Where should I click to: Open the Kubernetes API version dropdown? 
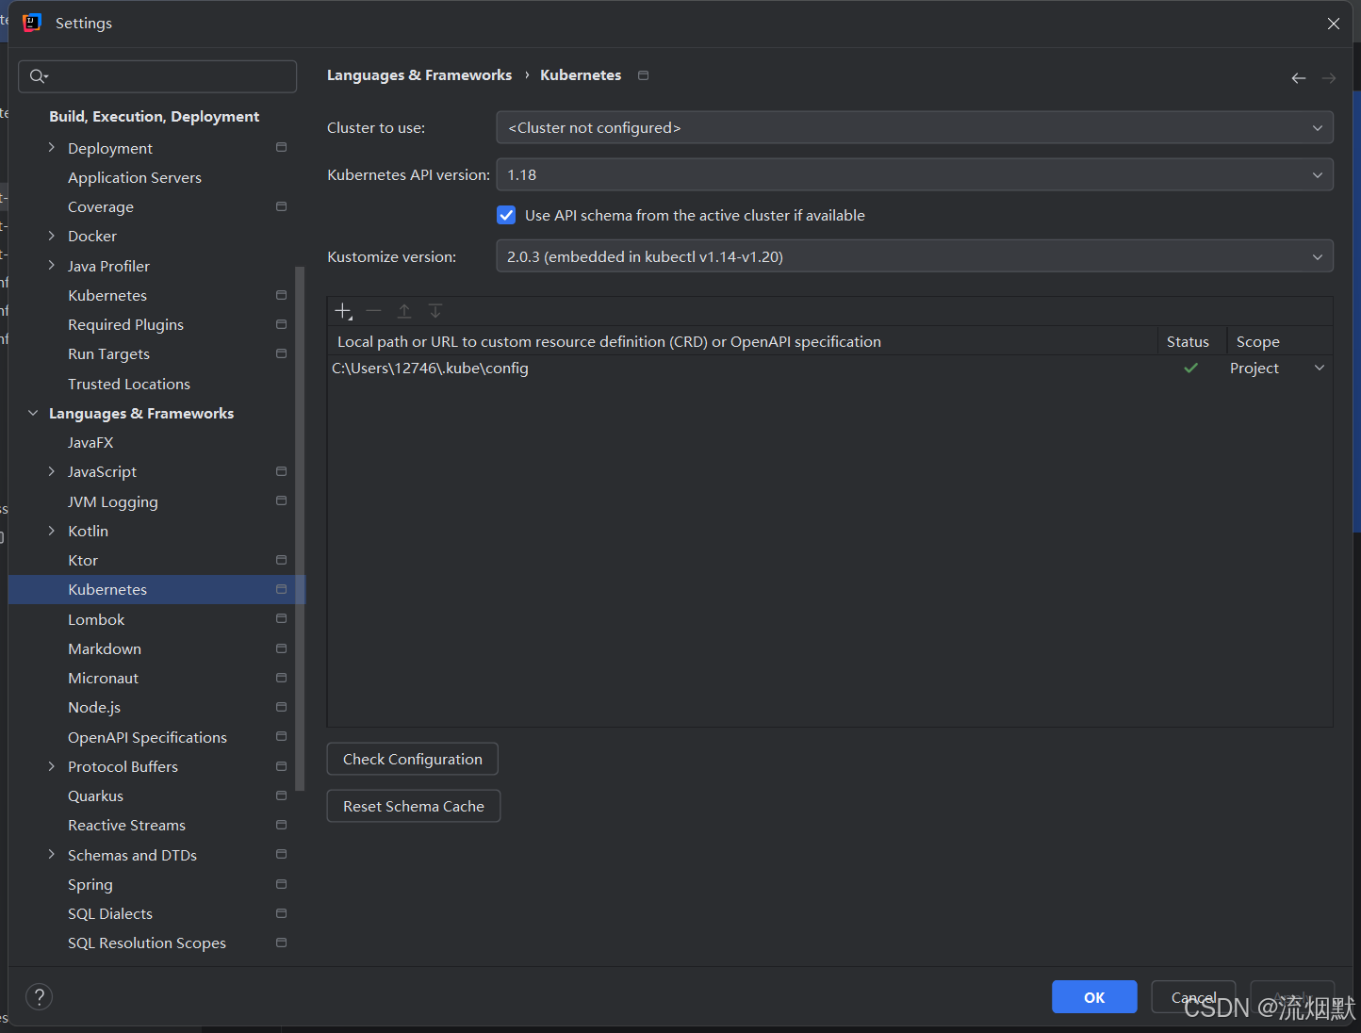coord(914,174)
